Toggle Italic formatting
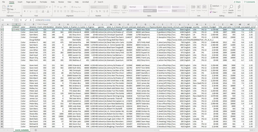The width and height of the screenshot is (258, 132). click(28, 11)
